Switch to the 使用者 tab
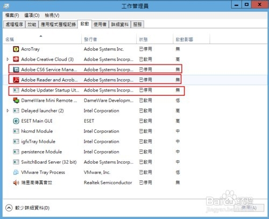 click(100, 24)
